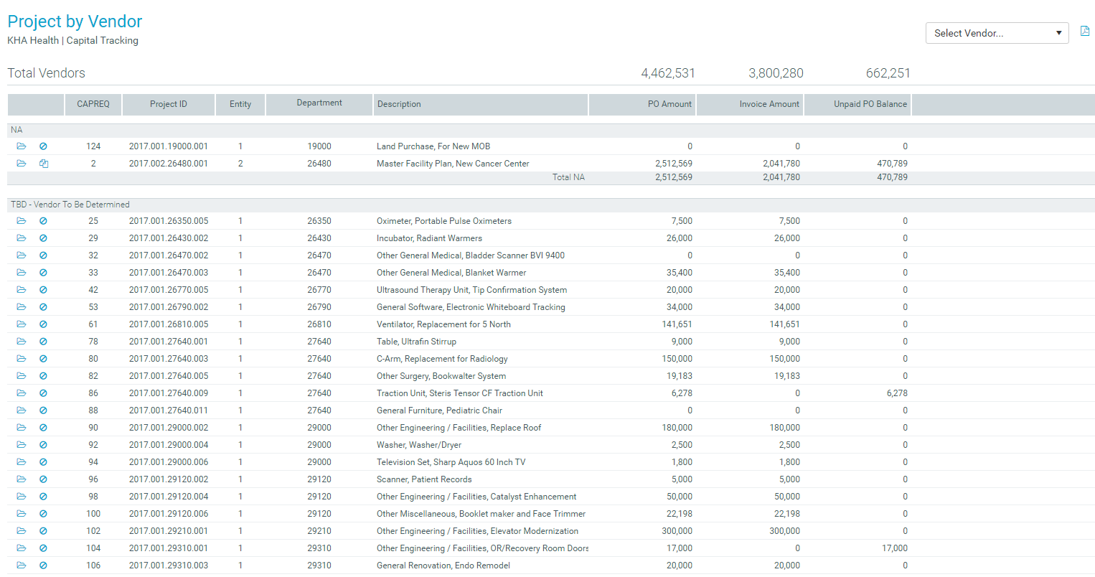Open folder icon for C-Arm Replacement row
1095x577 pixels.
pos(22,359)
